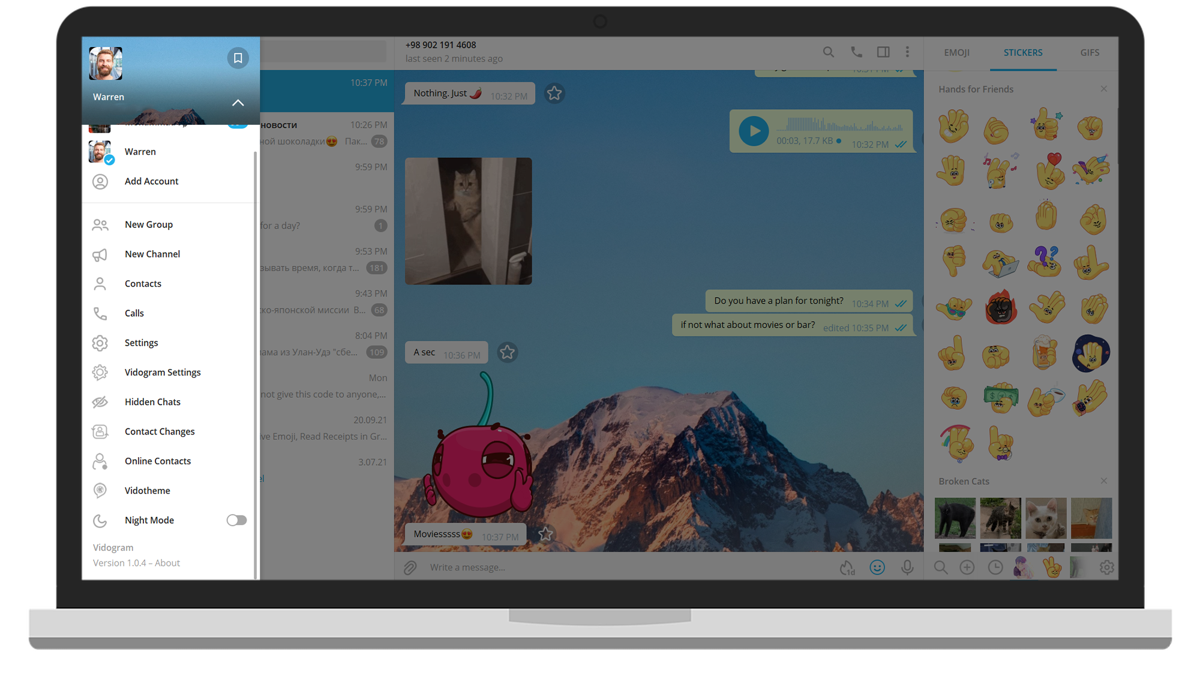The image size is (1200, 675).
Task: Click the scheduled/timer message icon
Action: [x=847, y=568]
